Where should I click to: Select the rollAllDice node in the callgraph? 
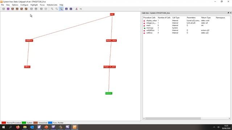click(x=29, y=40)
